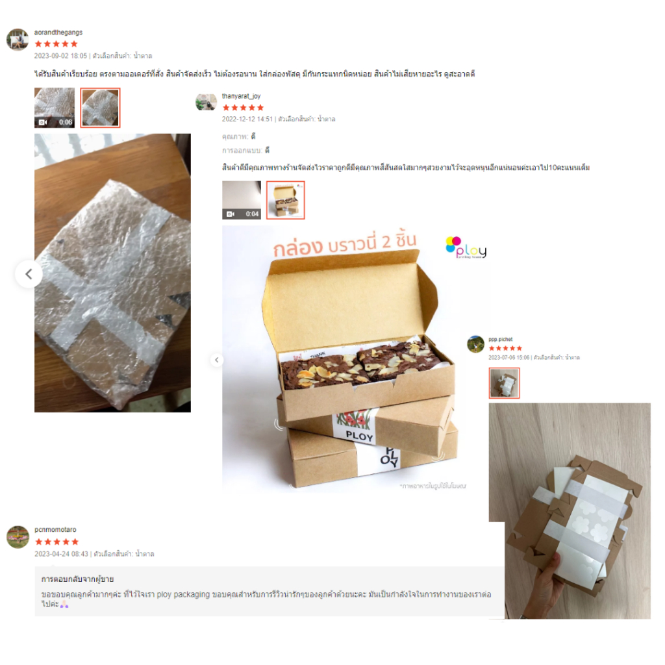Show previous image in brownie box gallery
This screenshot has width=665, height=665.
coord(217,360)
